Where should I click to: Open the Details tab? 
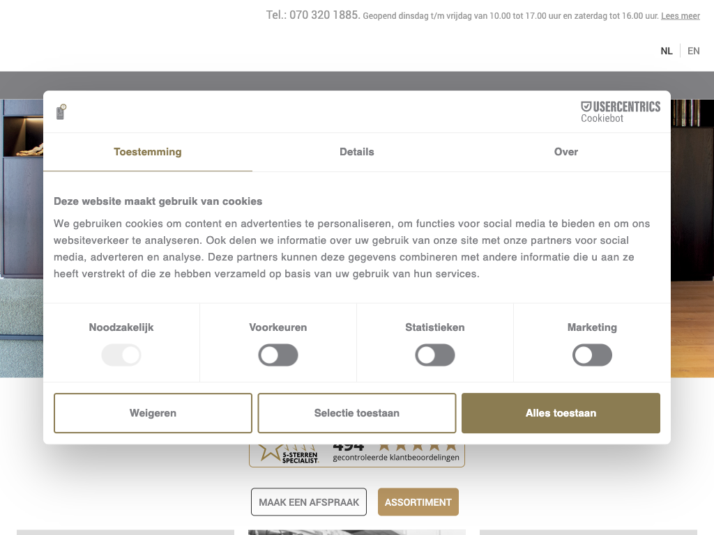(357, 152)
